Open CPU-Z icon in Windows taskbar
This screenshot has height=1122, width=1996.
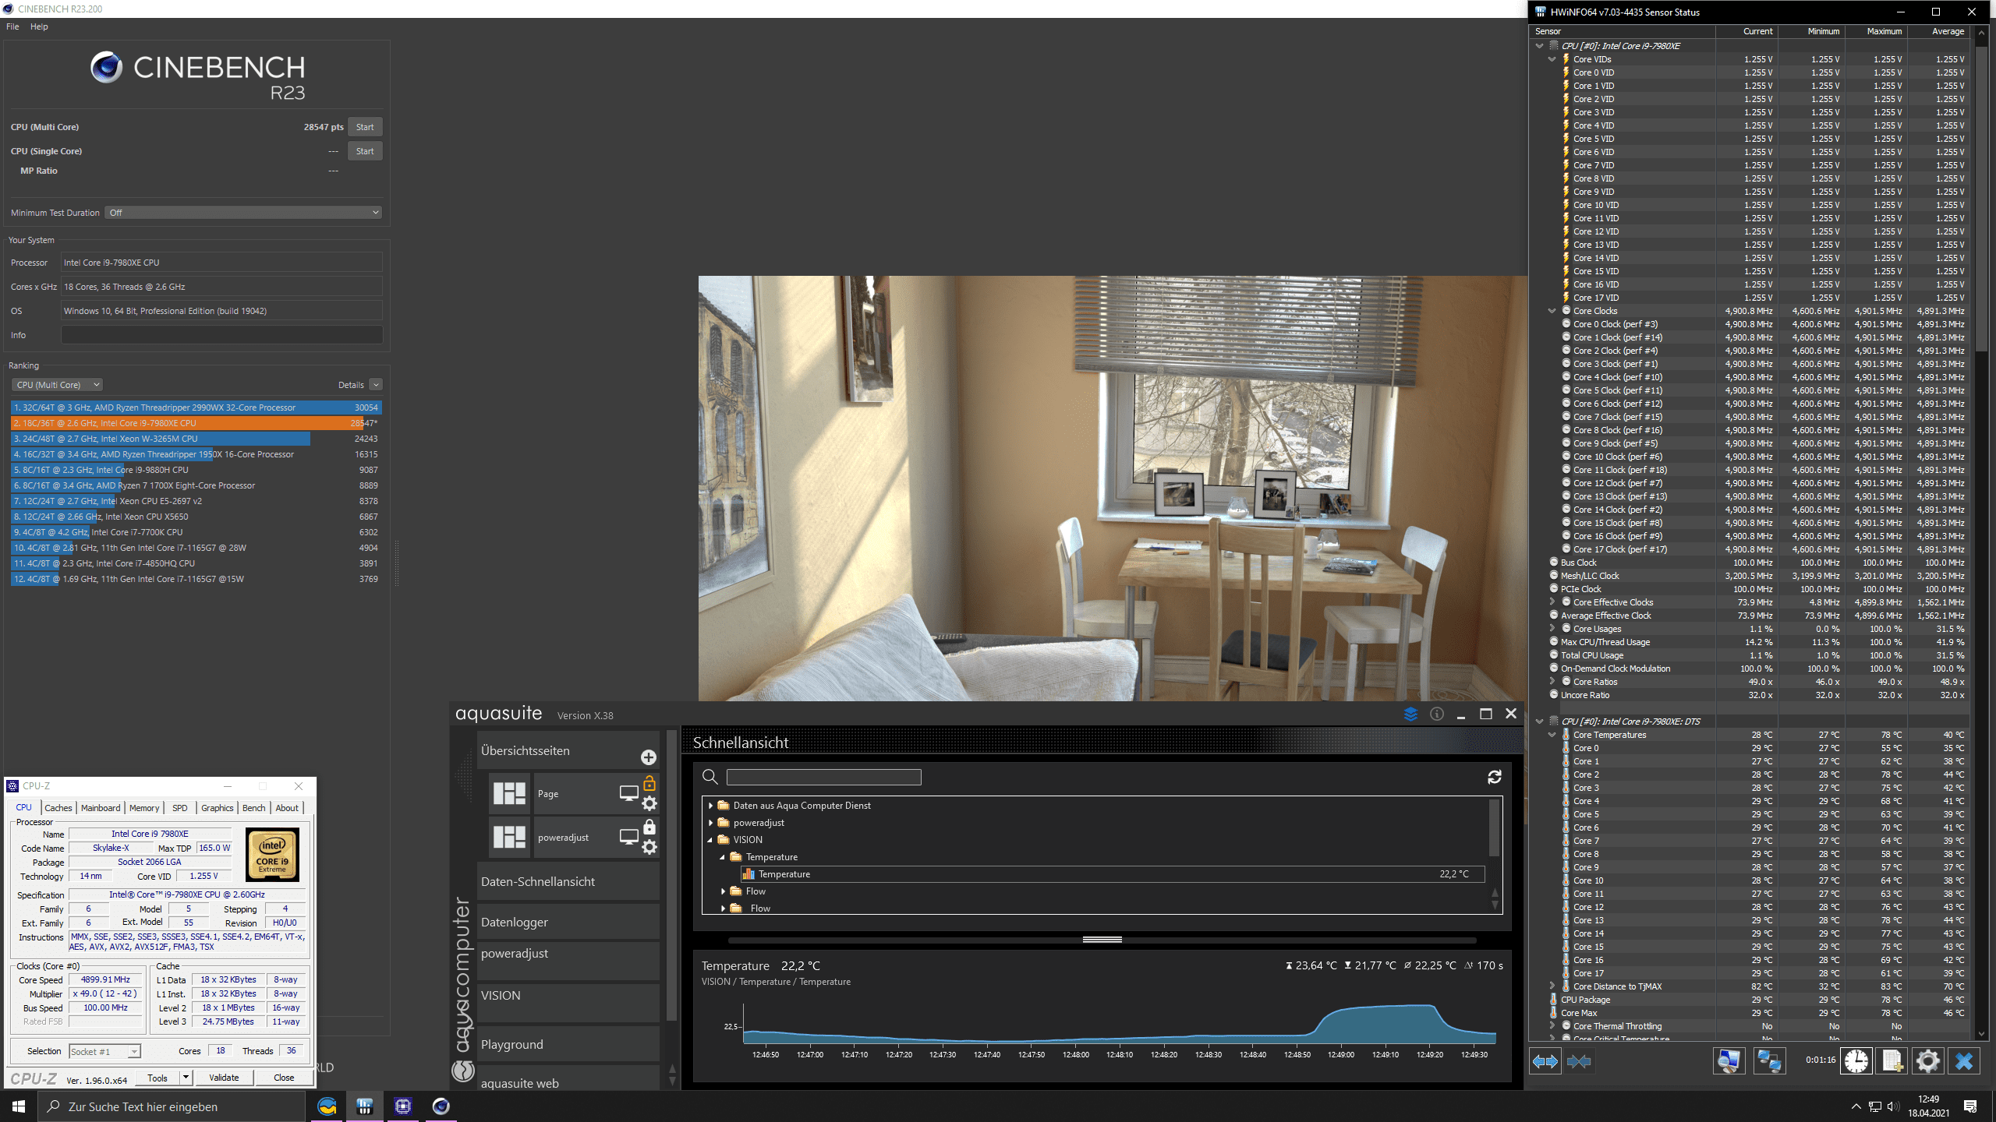tap(403, 1106)
